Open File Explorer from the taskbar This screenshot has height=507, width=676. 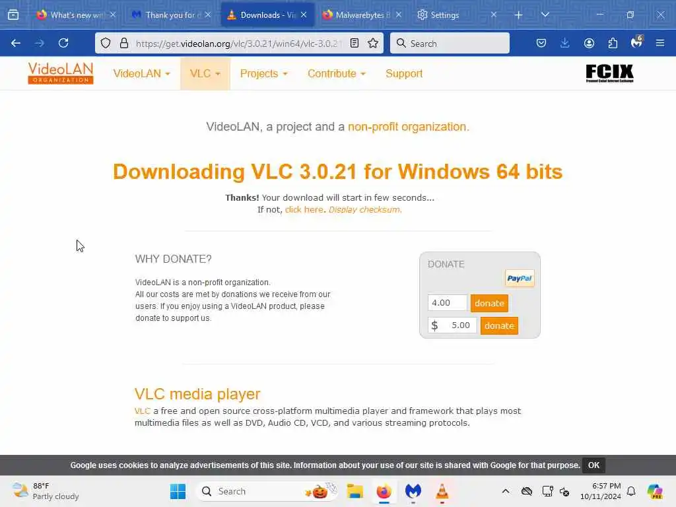point(355,491)
